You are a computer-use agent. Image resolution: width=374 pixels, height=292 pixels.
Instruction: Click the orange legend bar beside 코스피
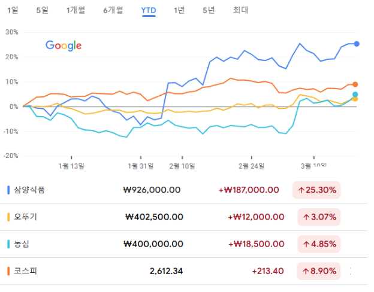click(8, 271)
